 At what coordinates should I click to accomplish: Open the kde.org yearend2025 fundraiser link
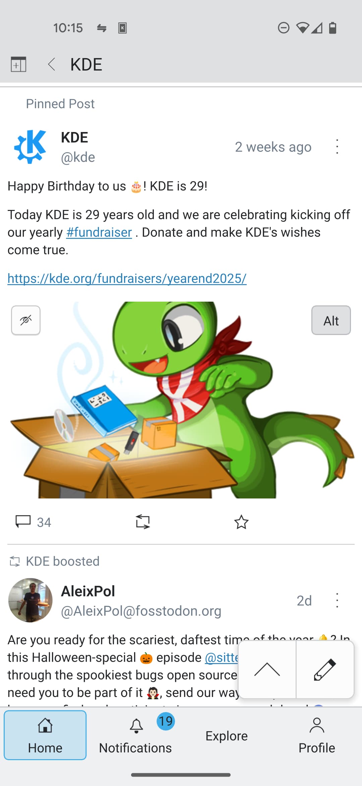[x=127, y=278]
